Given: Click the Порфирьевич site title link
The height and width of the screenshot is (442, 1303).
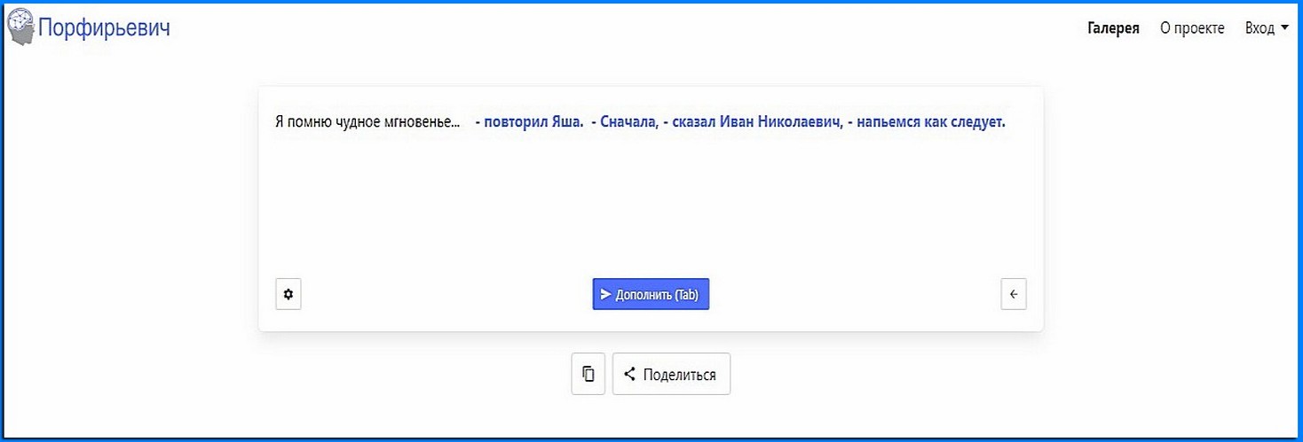Looking at the screenshot, I should click(104, 28).
